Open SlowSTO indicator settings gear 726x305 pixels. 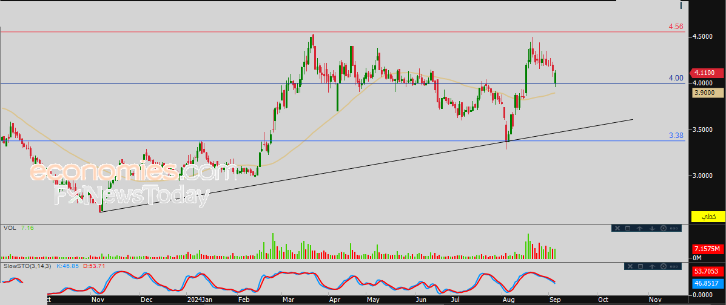[664, 266]
